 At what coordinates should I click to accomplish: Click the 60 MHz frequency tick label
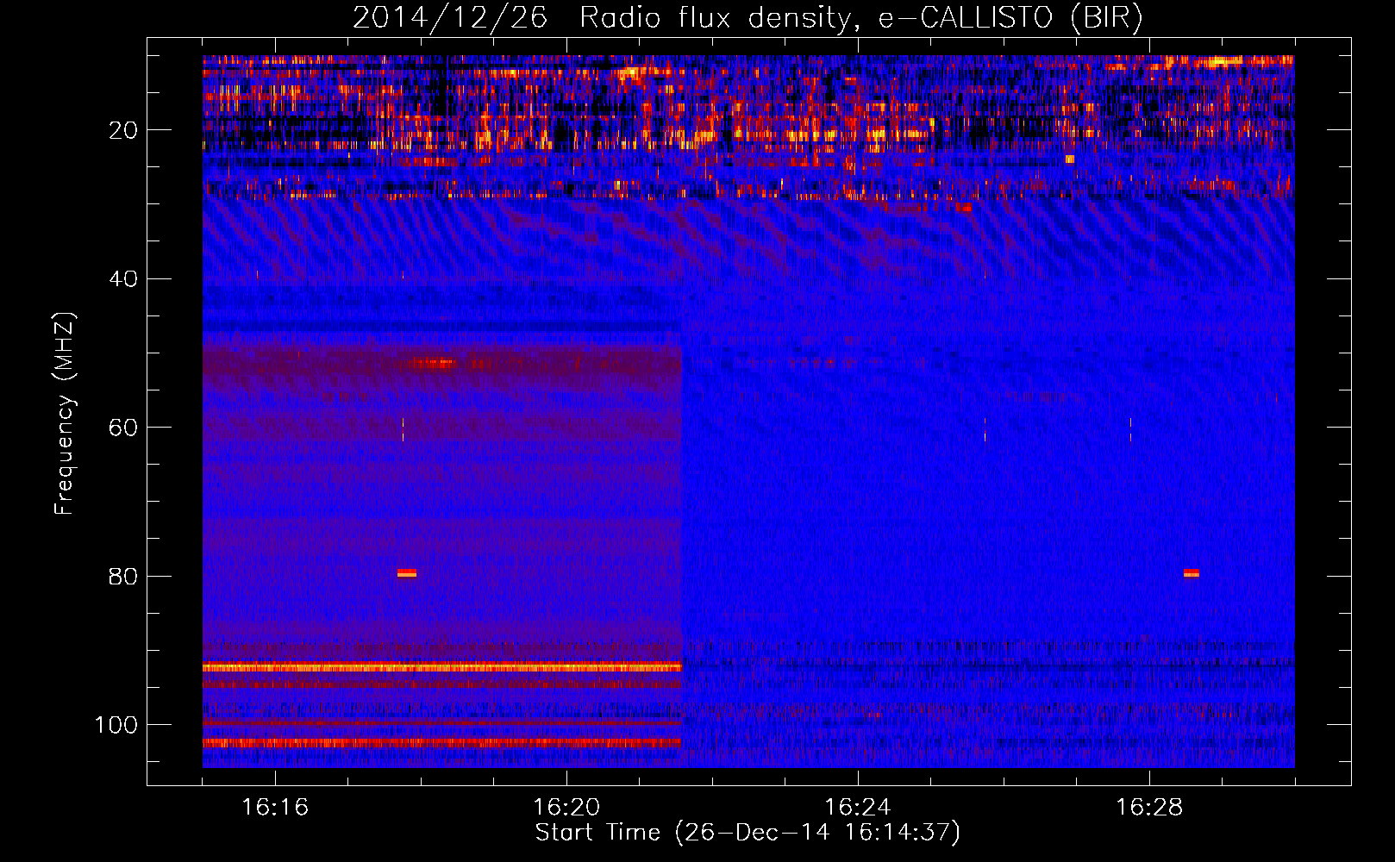pos(124,428)
